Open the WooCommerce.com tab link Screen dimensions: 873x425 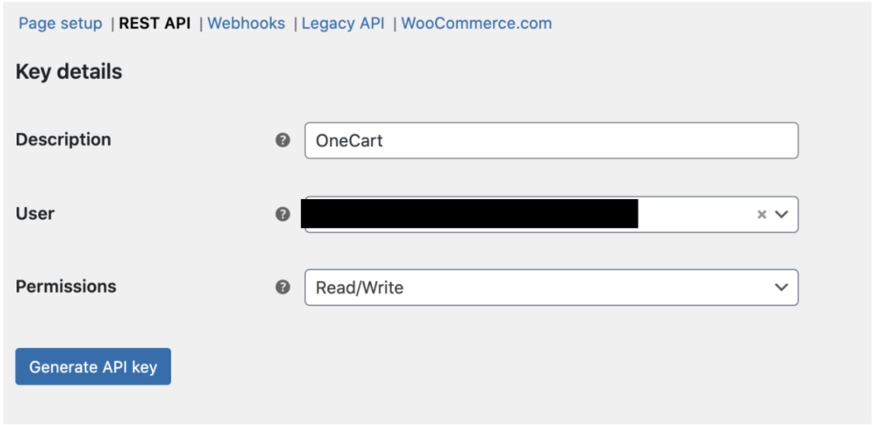tap(476, 24)
